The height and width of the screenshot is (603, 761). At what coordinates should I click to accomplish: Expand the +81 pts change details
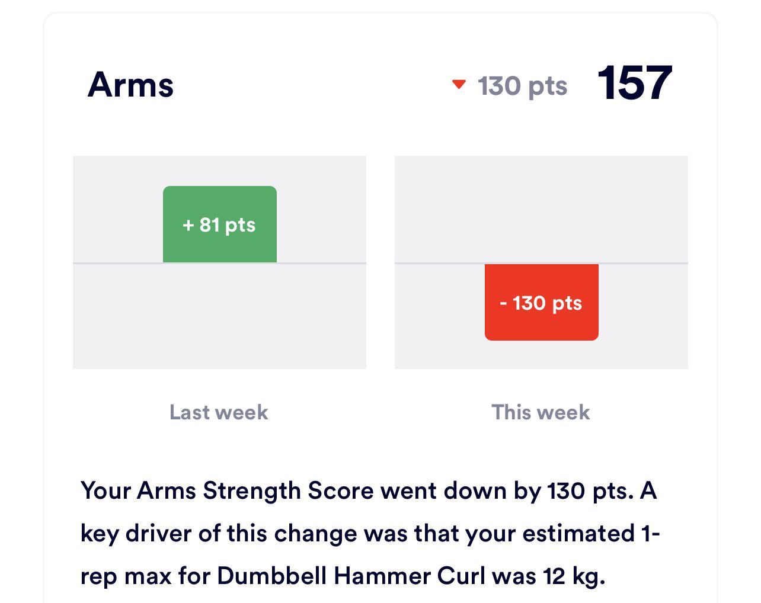[x=219, y=224]
